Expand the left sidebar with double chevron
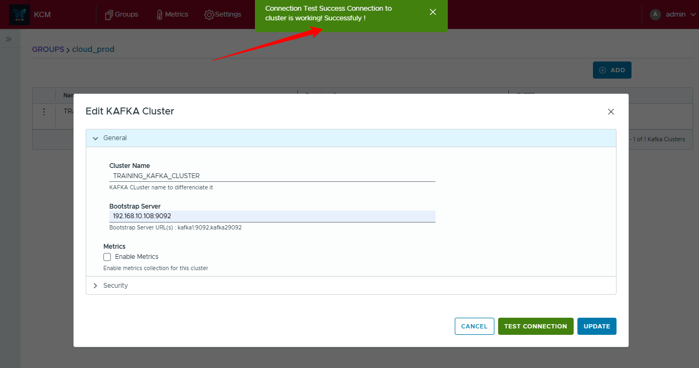This screenshot has width=699, height=368. (9, 39)
